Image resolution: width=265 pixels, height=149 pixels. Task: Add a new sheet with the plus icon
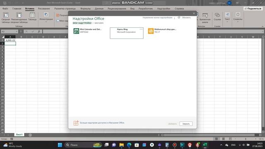point(30,135)
